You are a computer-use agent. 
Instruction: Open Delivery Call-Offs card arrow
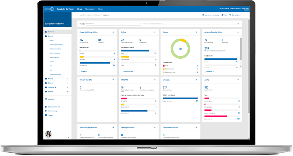tap(113, 80)
